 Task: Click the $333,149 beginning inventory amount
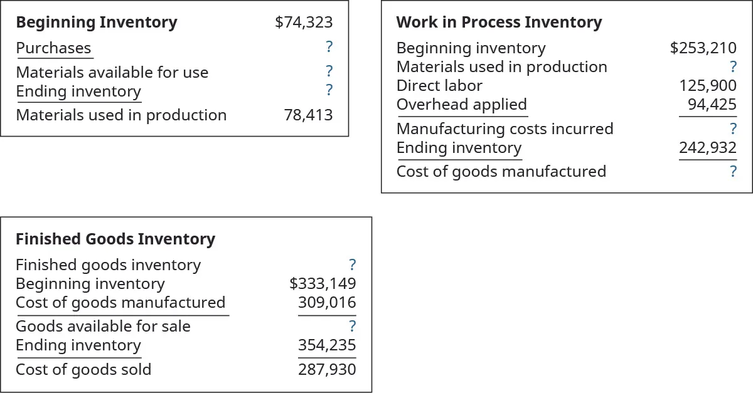click(323, 284)
